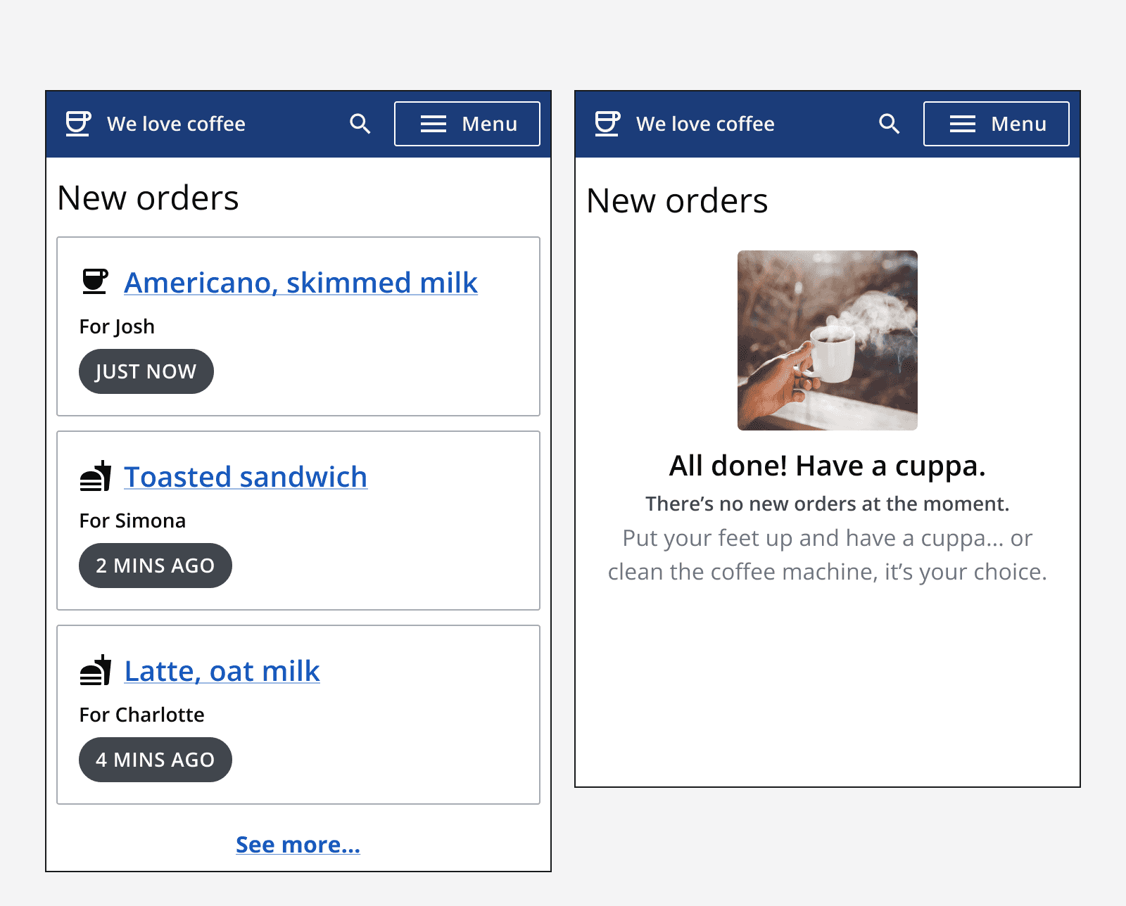Screen dimensions: 1126x906
Task: Open the search icon on the left screen
Action: [360, 124]
